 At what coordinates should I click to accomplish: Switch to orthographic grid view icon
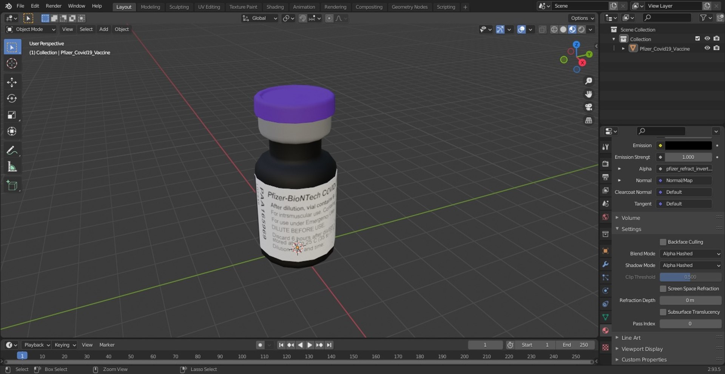click(588, 120)
